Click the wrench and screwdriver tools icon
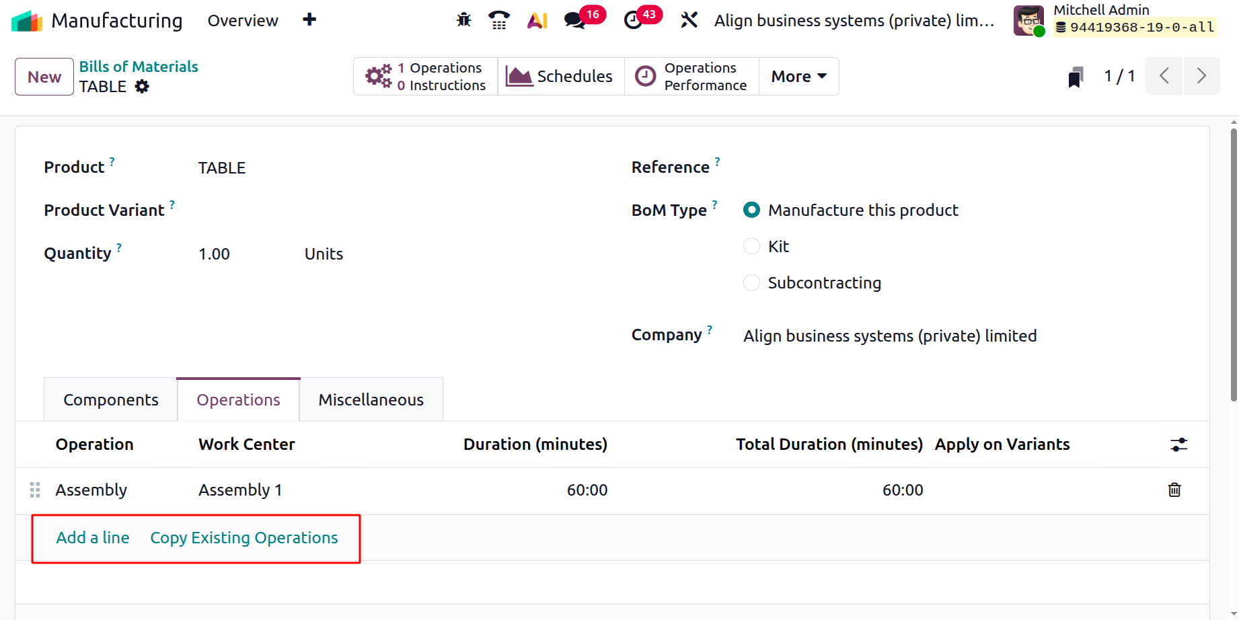This screenshot has width=1239, height=620. [x=689, y=20]
